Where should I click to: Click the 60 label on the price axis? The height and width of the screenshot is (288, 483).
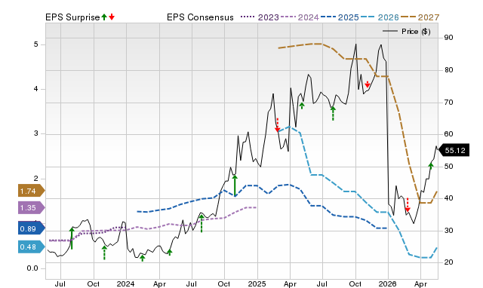coord(448,134)
